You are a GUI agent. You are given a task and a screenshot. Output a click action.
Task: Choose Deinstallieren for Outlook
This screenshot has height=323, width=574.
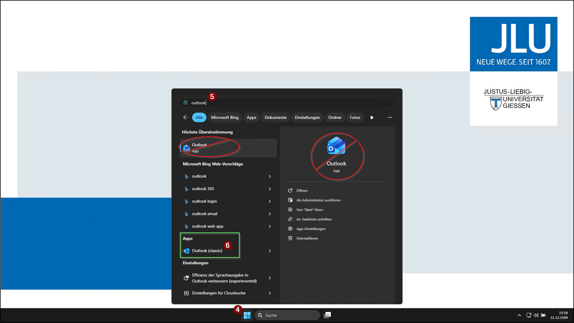coord(307,238)
